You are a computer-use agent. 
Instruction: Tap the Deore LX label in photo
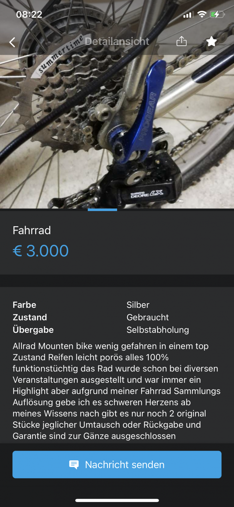(147, 194)
